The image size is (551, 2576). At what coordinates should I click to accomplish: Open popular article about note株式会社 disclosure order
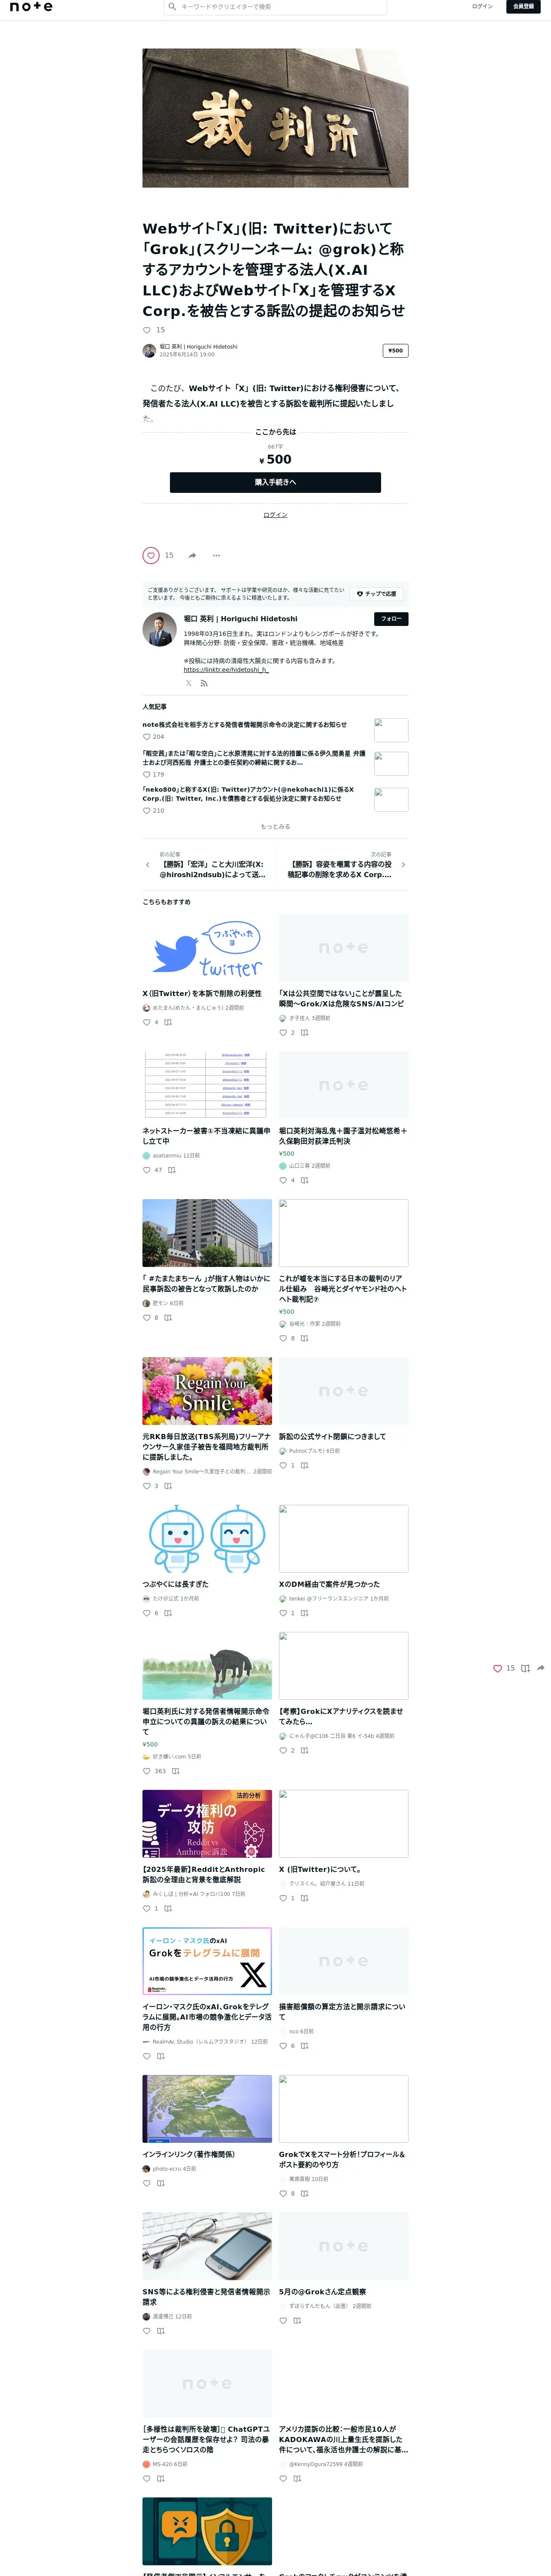point(244,725)
